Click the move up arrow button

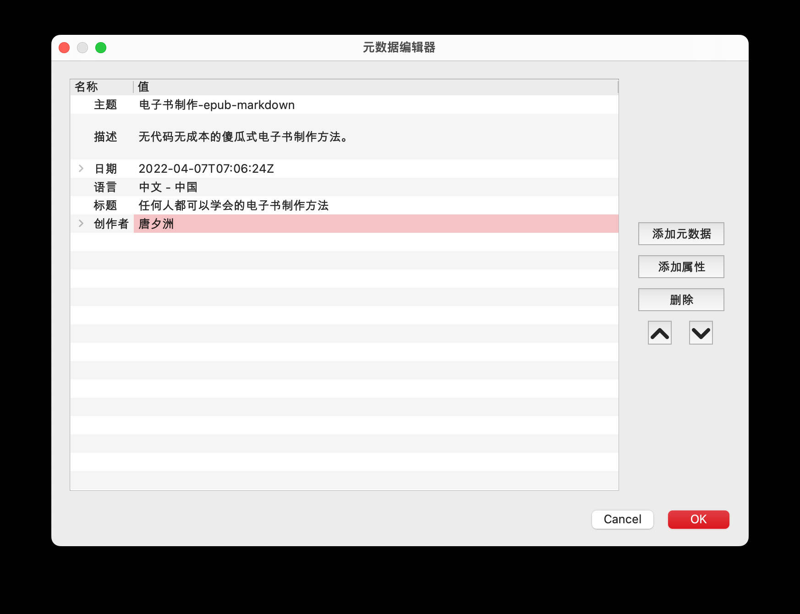[659, 333]
